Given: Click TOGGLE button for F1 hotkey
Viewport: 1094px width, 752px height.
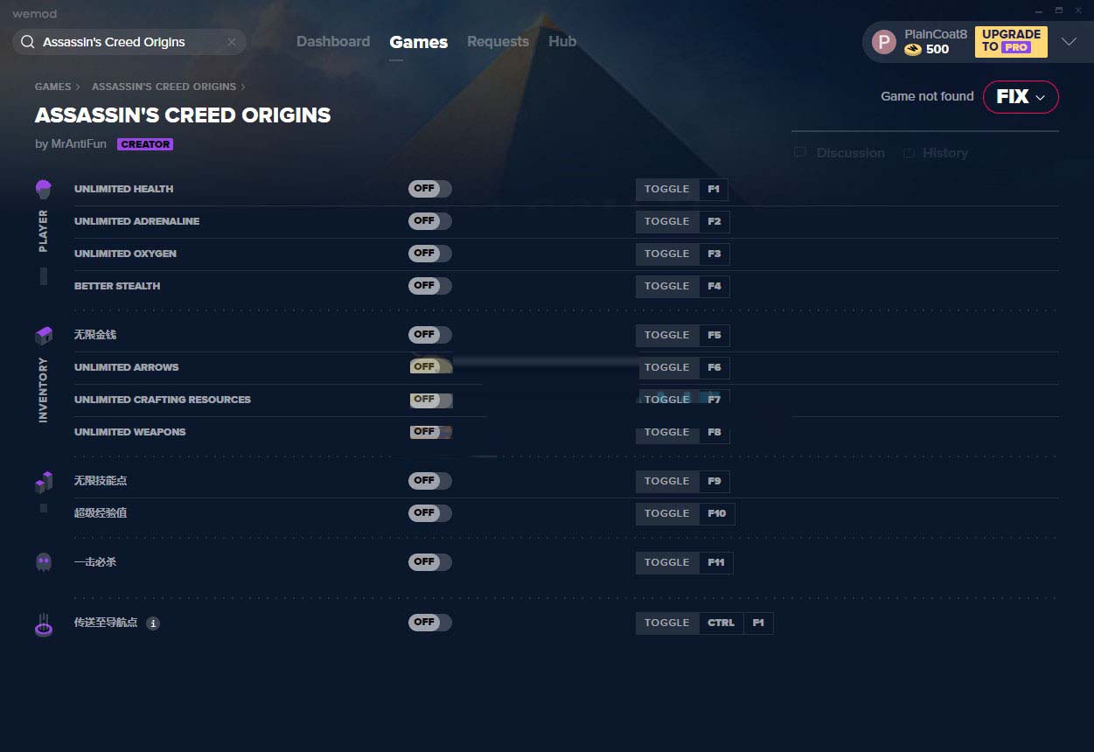Looking at the screenshot, I should pyautogui.click(x=667, y=189).
